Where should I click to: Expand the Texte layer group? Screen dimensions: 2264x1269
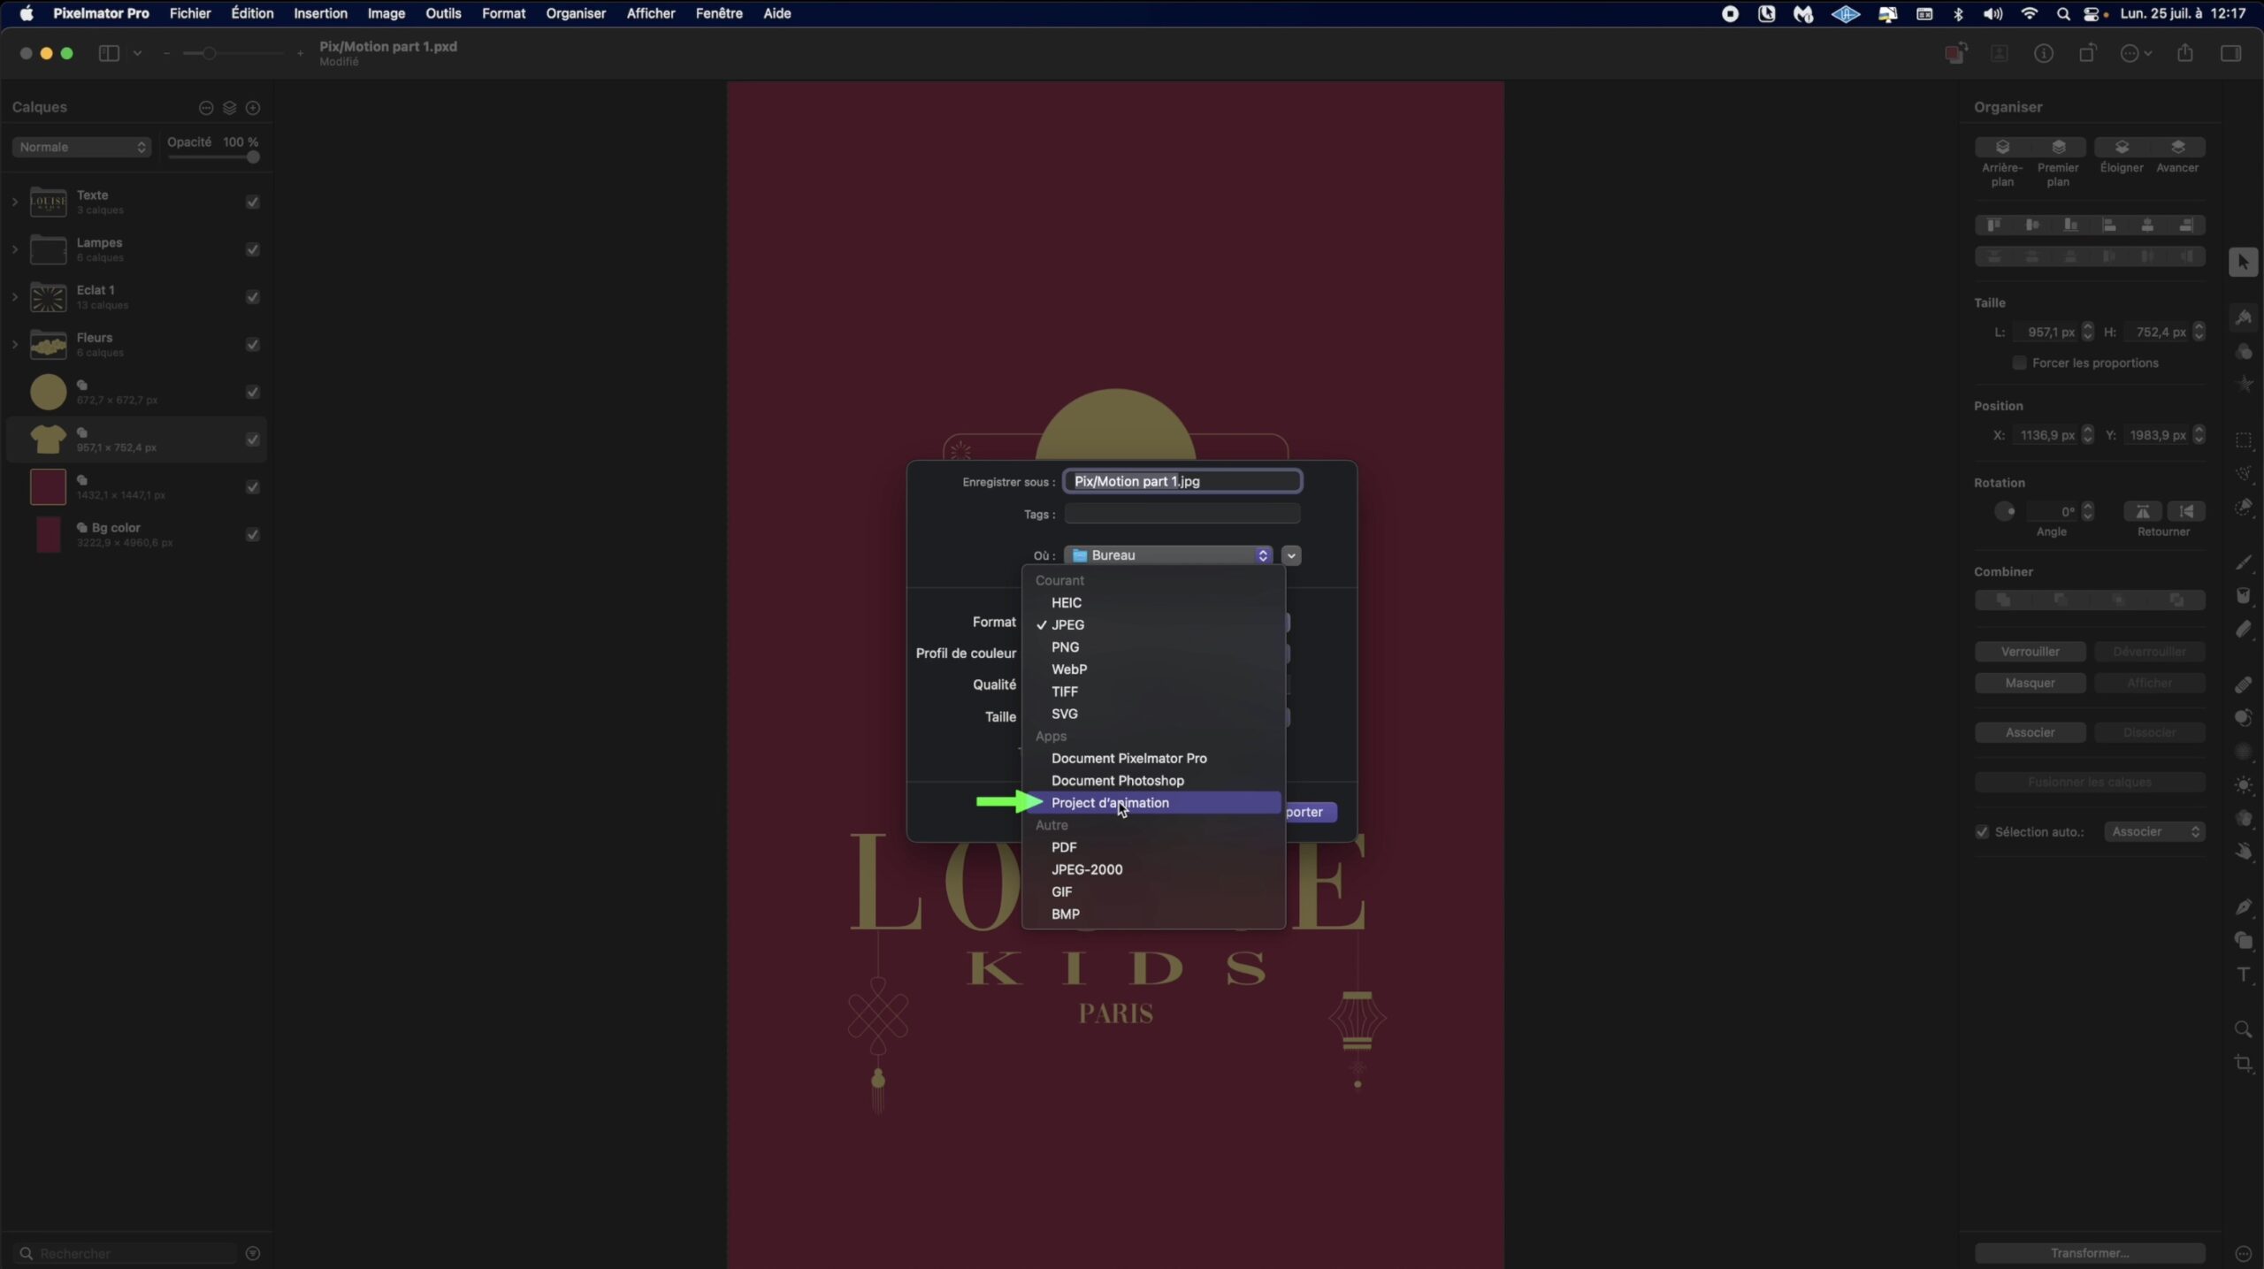(14, 203)
